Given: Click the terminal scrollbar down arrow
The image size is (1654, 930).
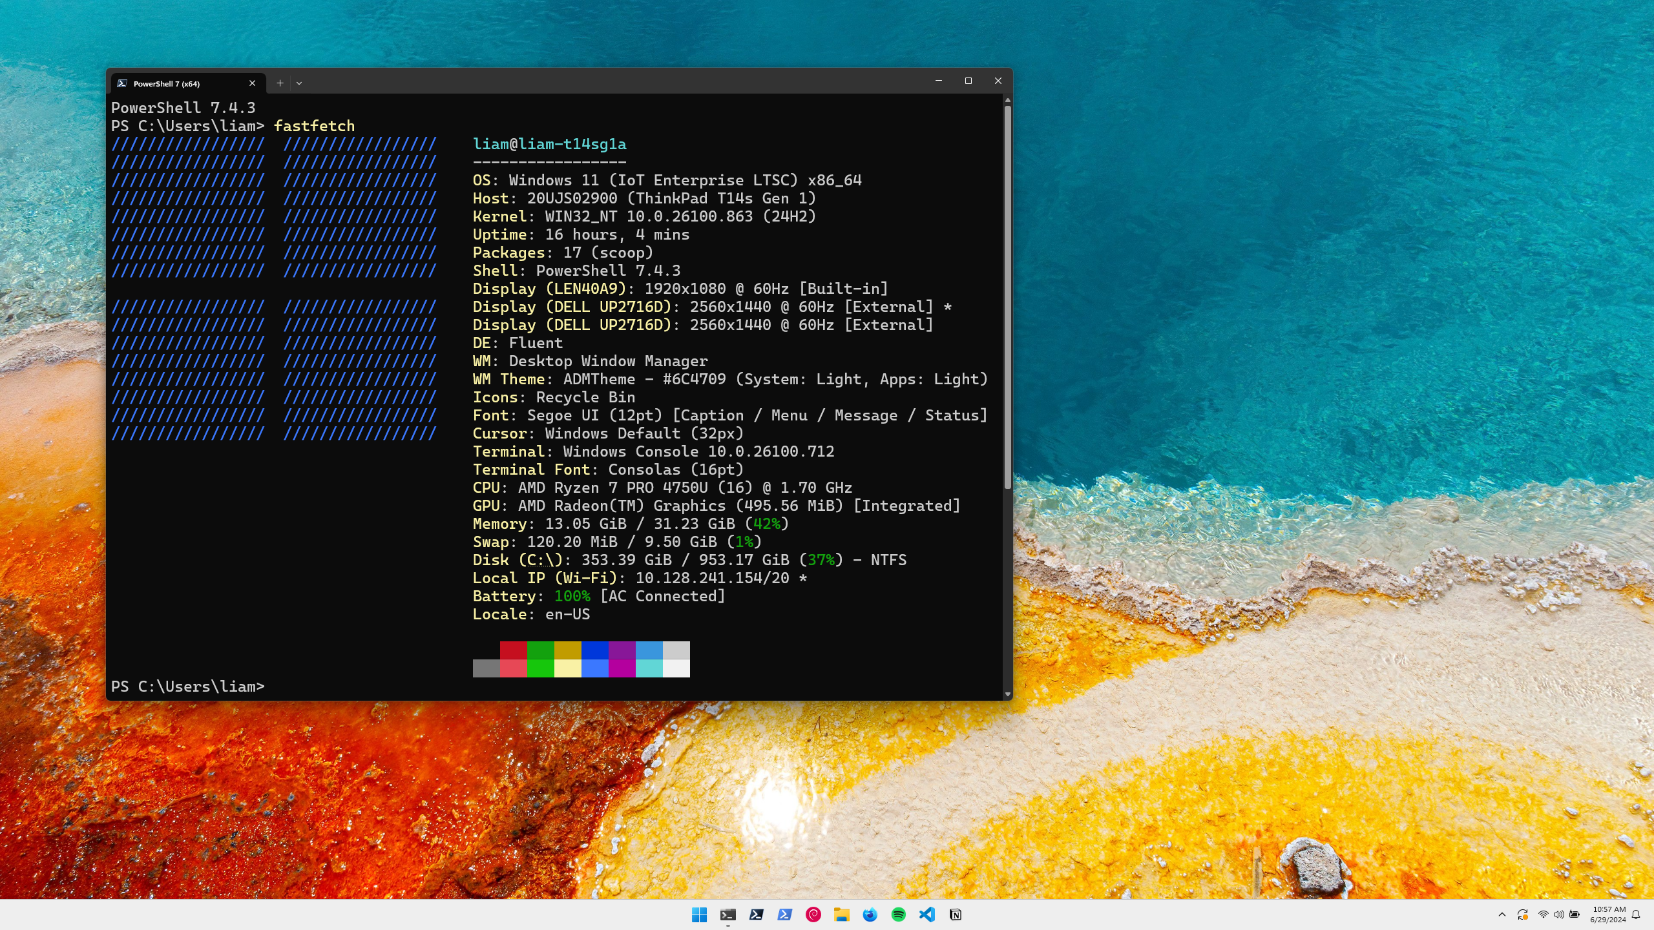Looking at the screenshot, I should (1007, 694).
